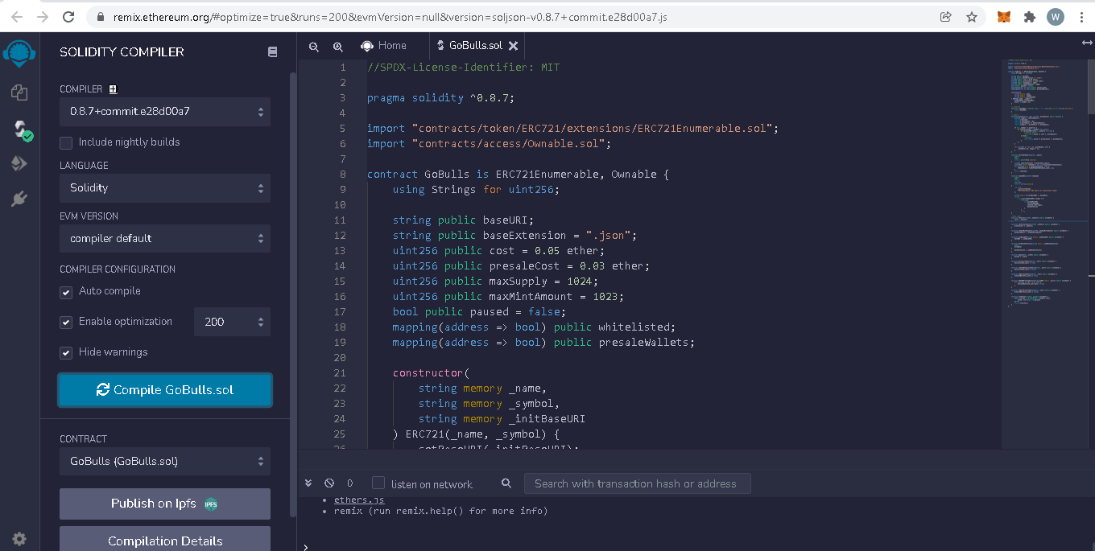Click the 'pragma solidity ^0.8.7;' line
Screen dimensions: 1095x551
click(x=440, y=98)
